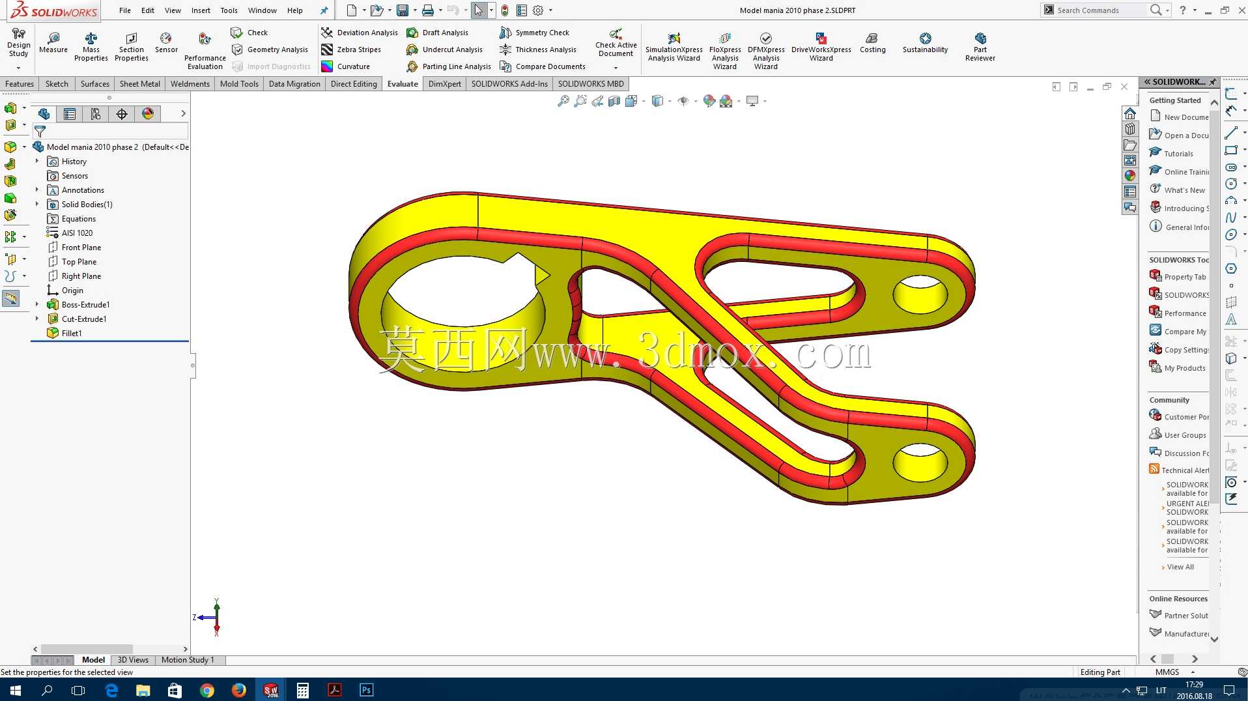Open the Print dropdown arrow
The height and width of the screenshot is (701, 1248).
[440, 10]
